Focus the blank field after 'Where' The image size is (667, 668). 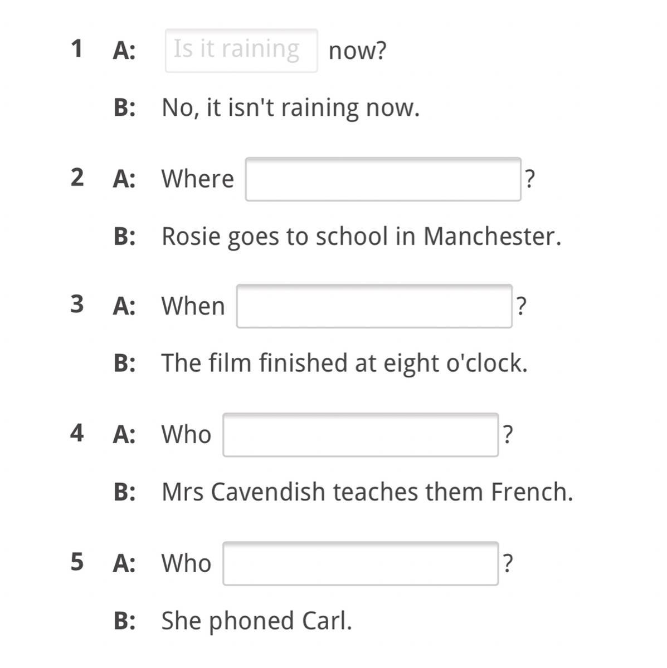click(x=383, y=179)
